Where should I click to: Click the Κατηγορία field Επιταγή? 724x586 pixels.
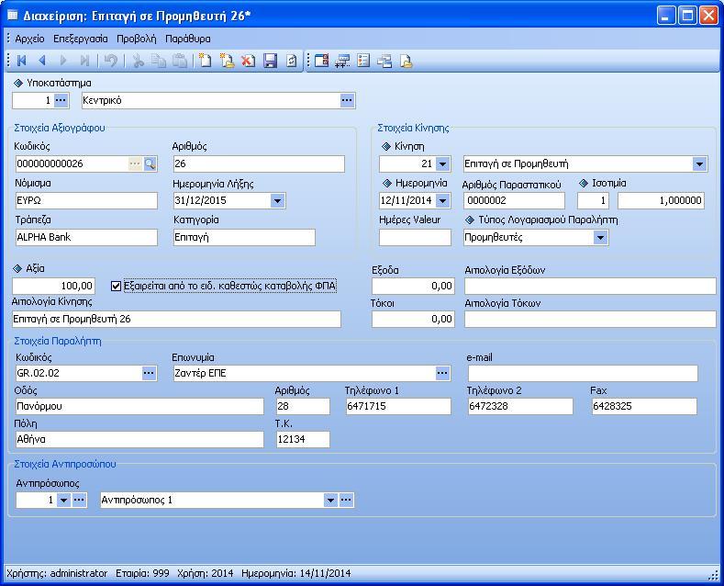coord(244,238)
